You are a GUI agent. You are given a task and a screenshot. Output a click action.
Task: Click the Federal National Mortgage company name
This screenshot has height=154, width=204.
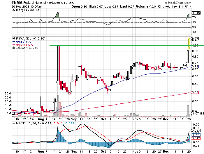click(42, 3)
